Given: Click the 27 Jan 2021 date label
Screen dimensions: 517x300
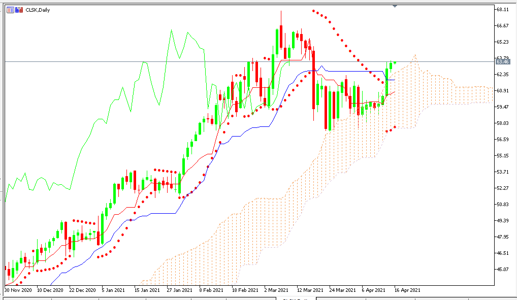Looking at the screenshot, I should pyautogui.click(x=180, y=290).
